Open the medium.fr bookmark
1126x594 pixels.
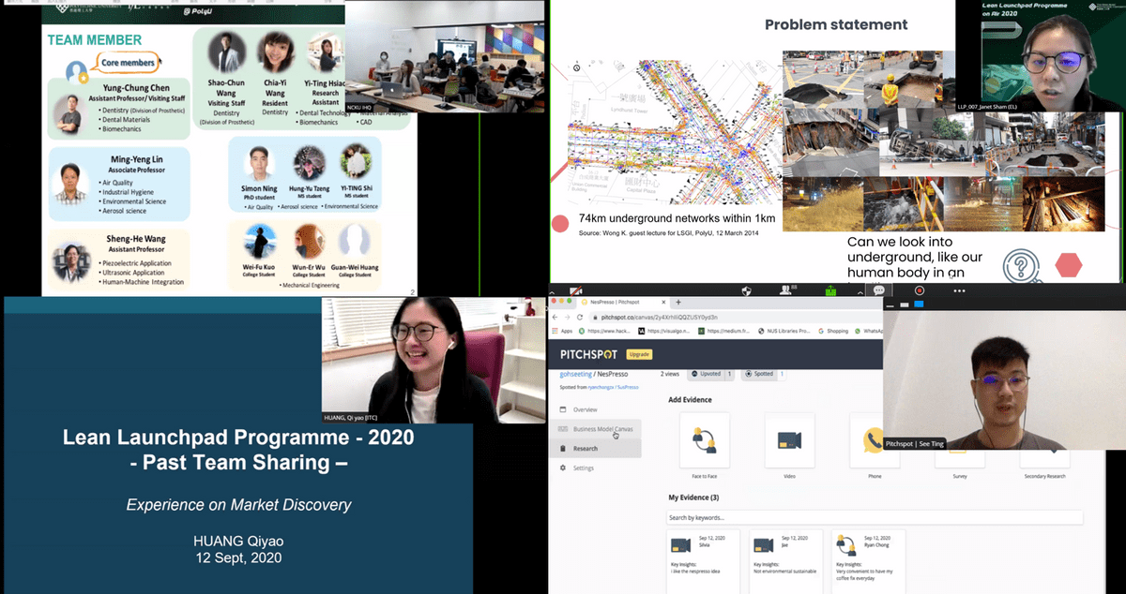[x=723, y=331]
